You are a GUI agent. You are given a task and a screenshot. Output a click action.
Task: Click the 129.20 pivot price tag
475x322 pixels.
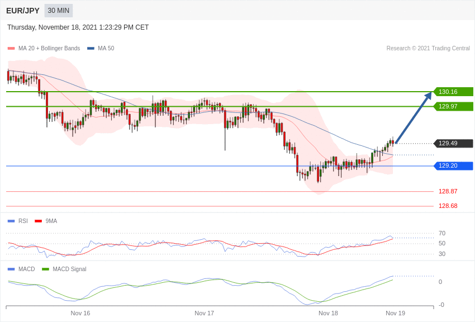coord(454,165)
